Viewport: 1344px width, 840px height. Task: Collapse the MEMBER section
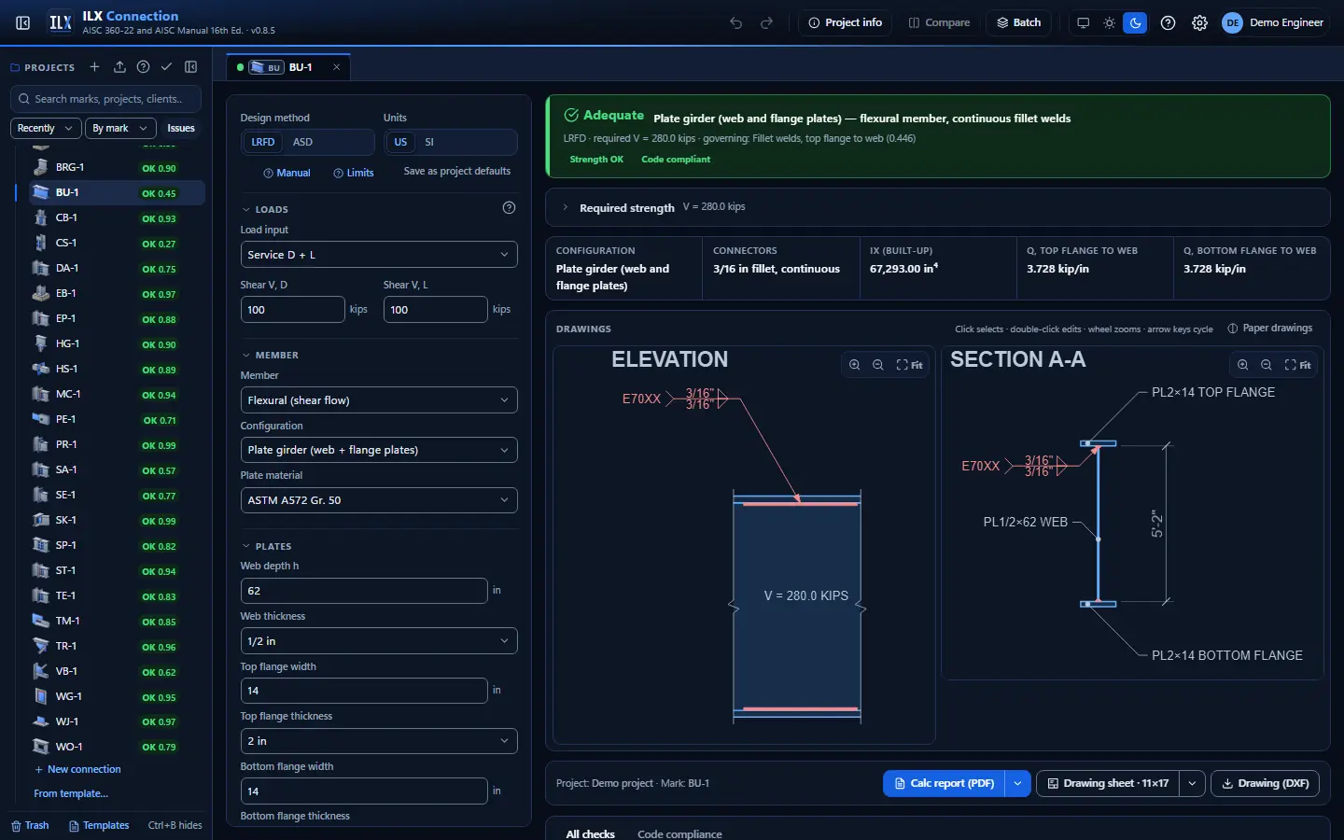coord(271,355)
